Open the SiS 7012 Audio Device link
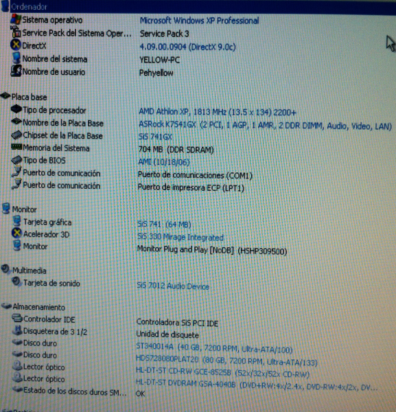396x412 pixels. click(x=173, y=286)
